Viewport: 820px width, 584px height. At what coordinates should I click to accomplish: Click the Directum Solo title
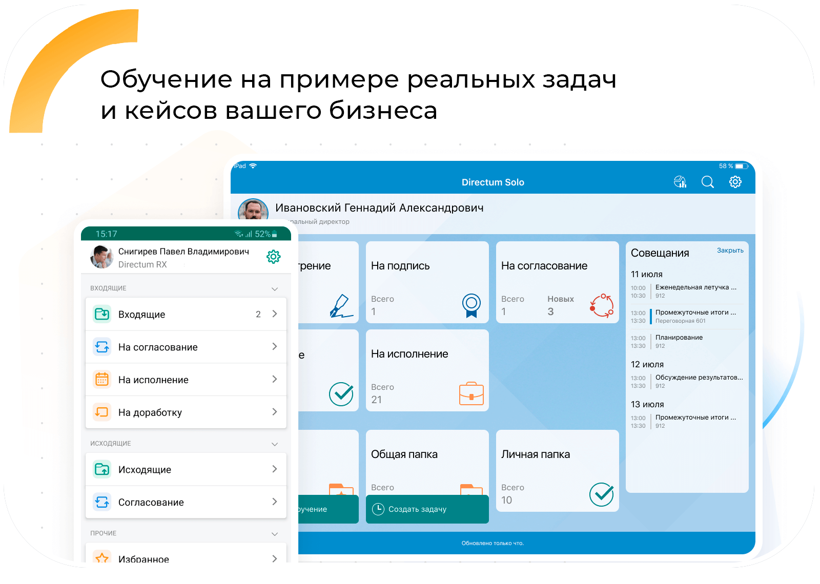pos(493,182)
